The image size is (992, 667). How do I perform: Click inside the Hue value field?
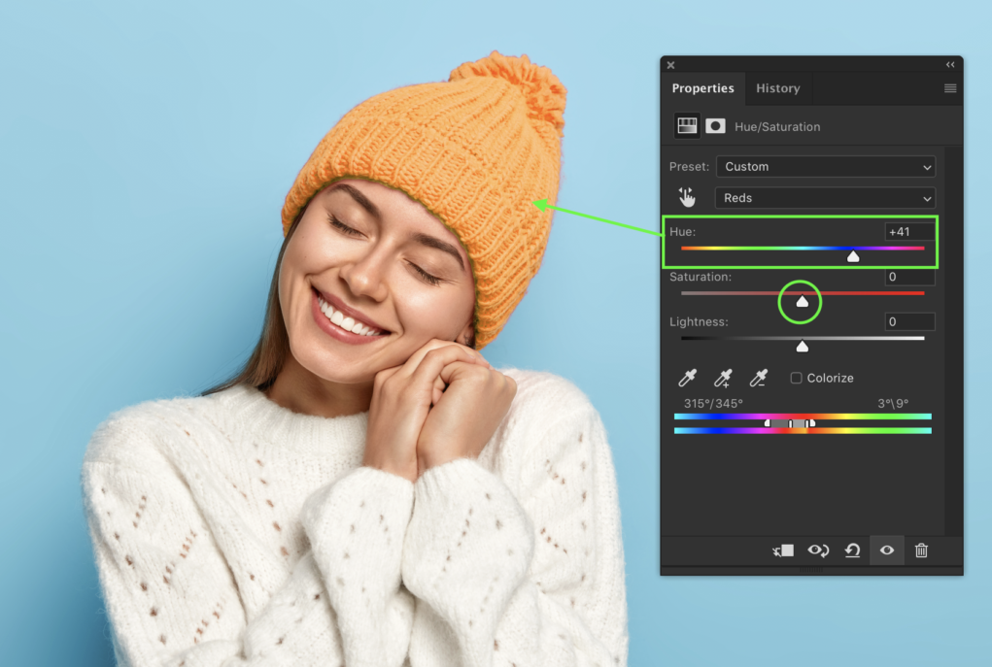(x=908, y=231)
